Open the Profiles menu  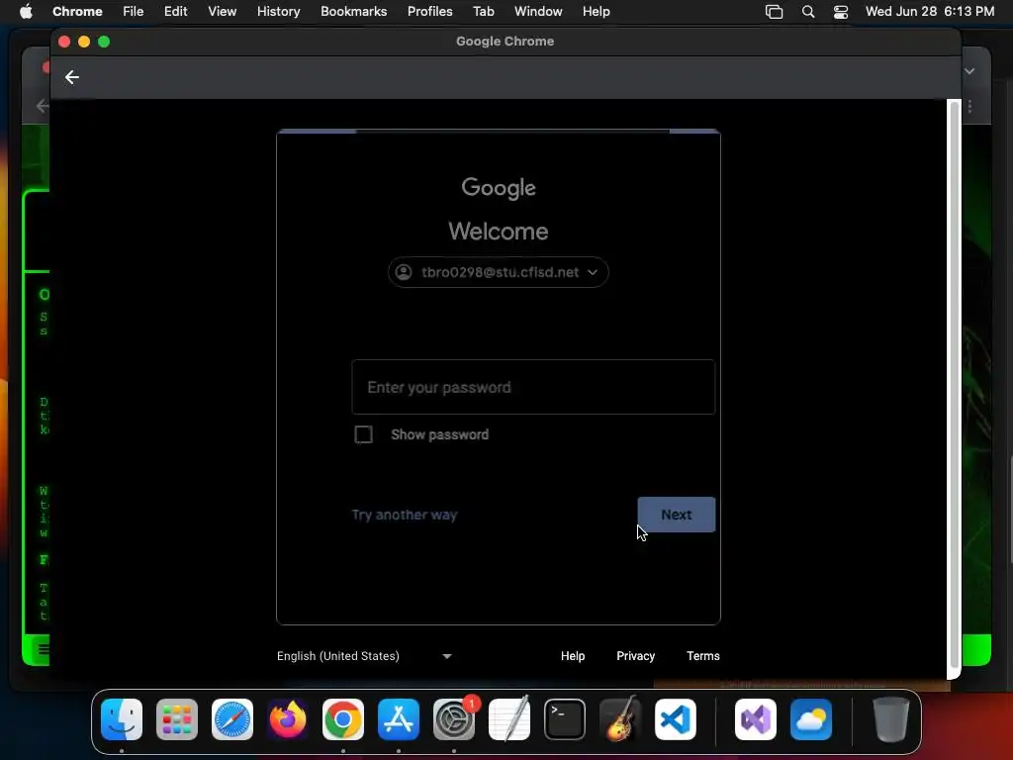(x=429, y=12)
